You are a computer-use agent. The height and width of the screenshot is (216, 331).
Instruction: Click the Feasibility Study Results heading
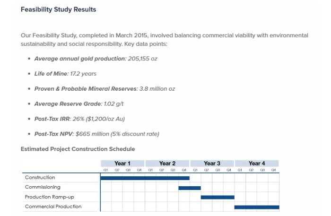[58, 9]
